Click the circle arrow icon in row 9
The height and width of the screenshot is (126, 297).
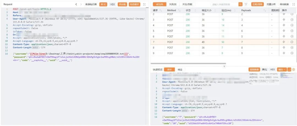point(292,53)
